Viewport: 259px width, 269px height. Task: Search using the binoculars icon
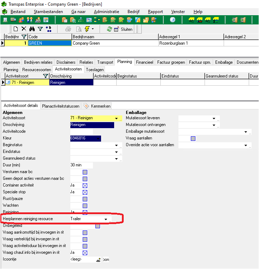point(32,29)
